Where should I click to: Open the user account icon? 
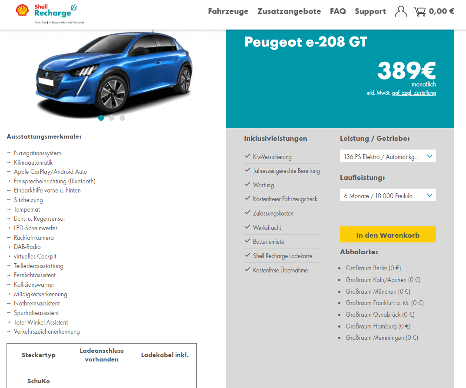[401, 12]
